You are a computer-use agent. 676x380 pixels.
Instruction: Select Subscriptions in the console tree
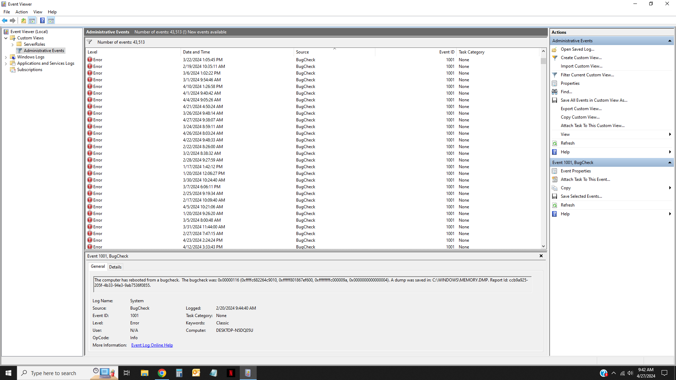30,70
